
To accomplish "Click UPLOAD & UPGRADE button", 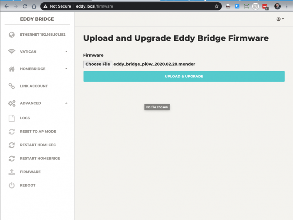I will (184, 76).
